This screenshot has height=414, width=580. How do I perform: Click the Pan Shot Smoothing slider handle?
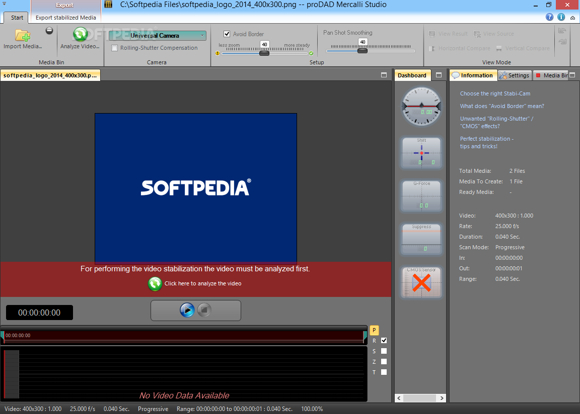362,51
